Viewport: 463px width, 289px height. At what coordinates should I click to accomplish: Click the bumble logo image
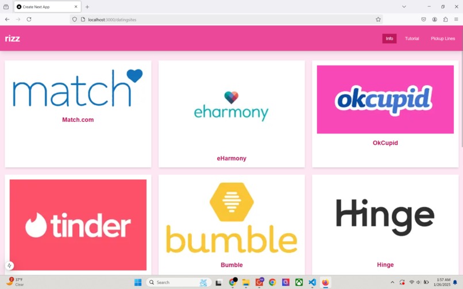[232, 218]
